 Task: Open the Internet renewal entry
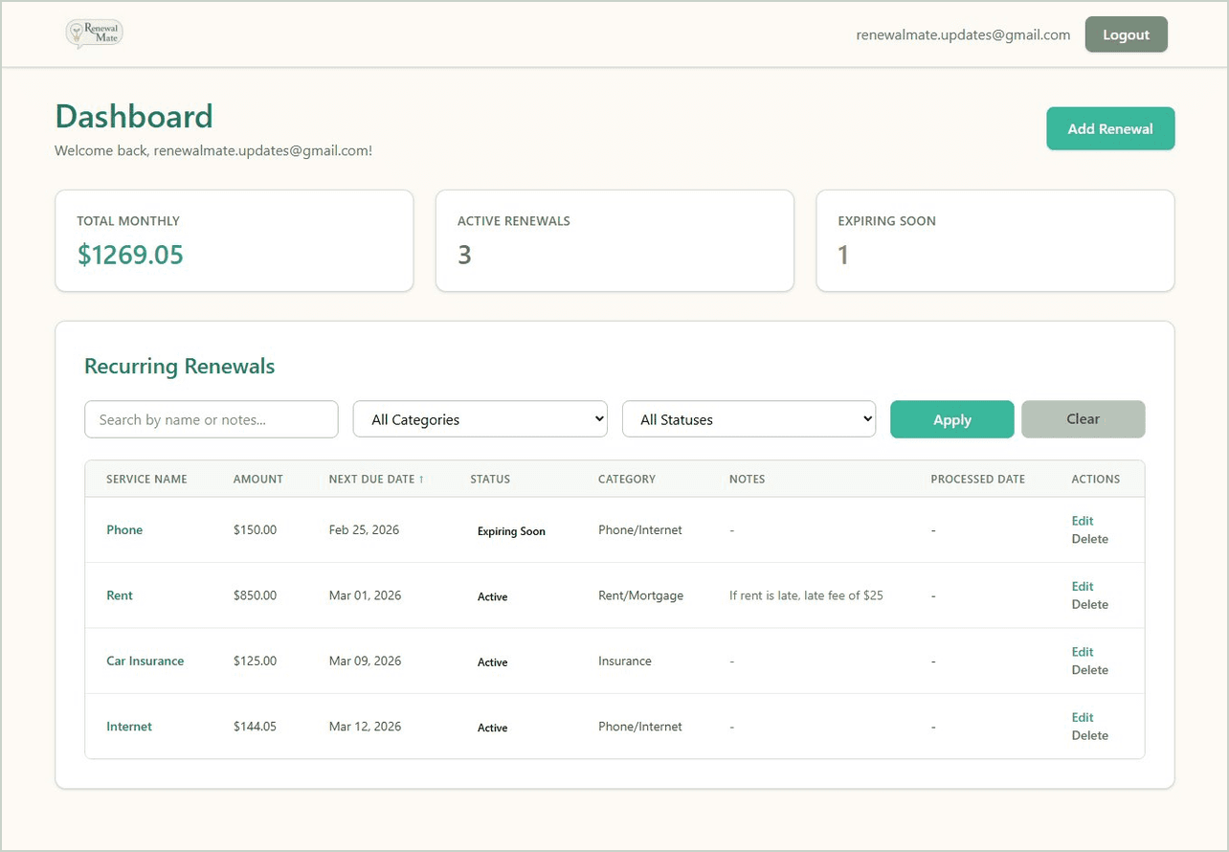[128, 727]
